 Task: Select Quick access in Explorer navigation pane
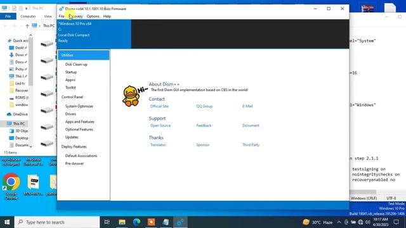pyautogui.click(x=18, y=41)
